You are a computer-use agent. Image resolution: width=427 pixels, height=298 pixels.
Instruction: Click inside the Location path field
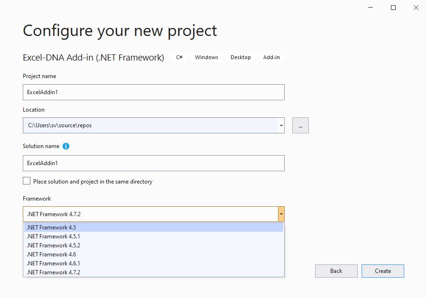[150, 125]
